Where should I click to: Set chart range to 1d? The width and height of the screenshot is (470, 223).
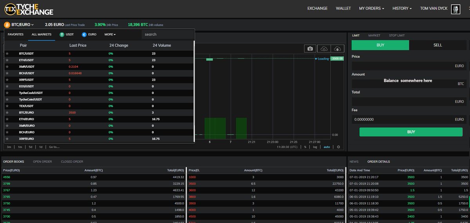pyautogui.click(x=41, y=147)
